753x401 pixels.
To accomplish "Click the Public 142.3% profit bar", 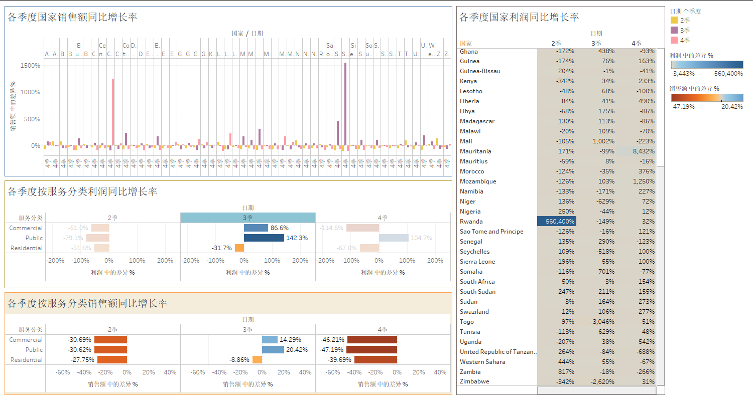I will point(264,238).
